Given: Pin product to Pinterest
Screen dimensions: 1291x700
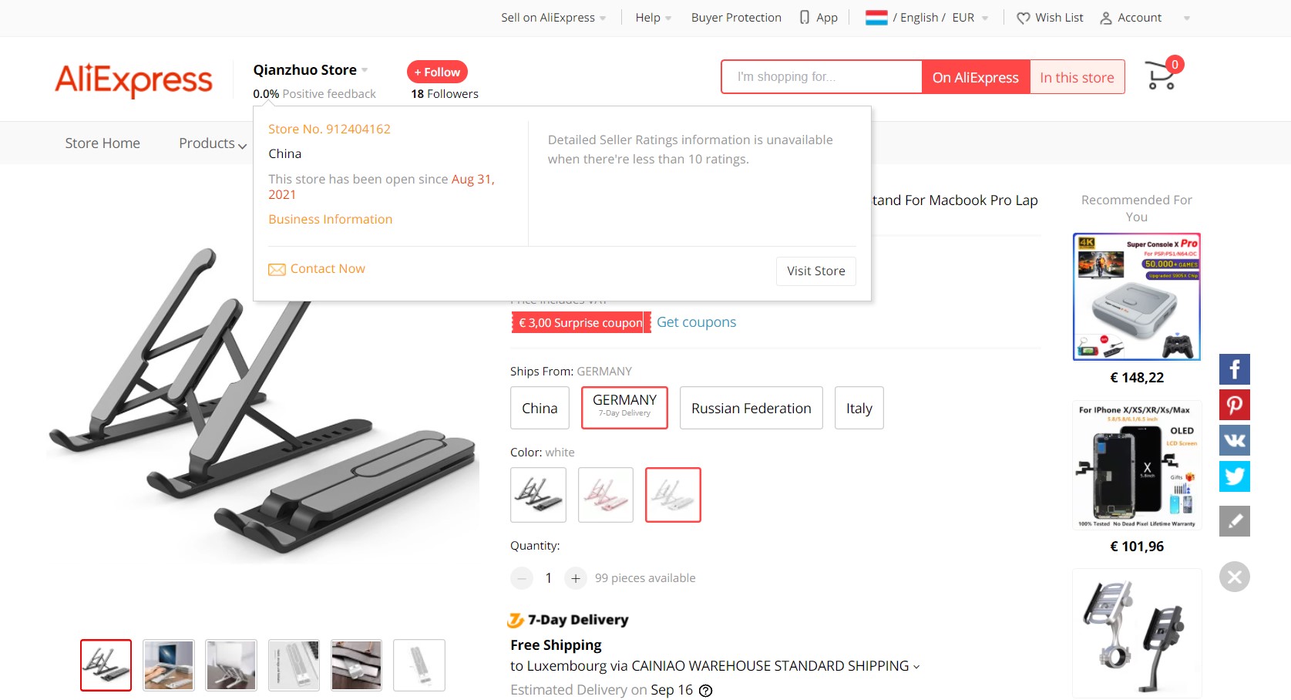Looking at the screenshot, I should point(1234,404).
